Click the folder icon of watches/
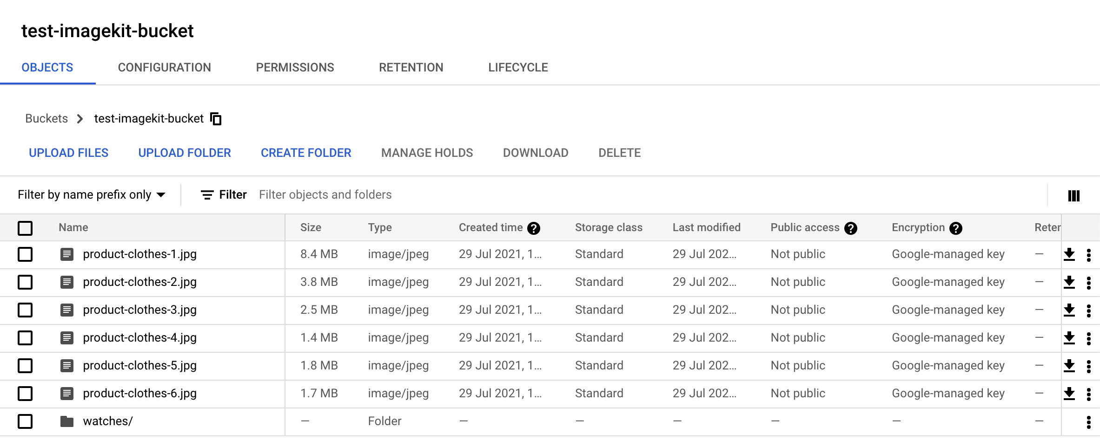1100x440 pixels. pyautogui.click(x=67, y=421)
